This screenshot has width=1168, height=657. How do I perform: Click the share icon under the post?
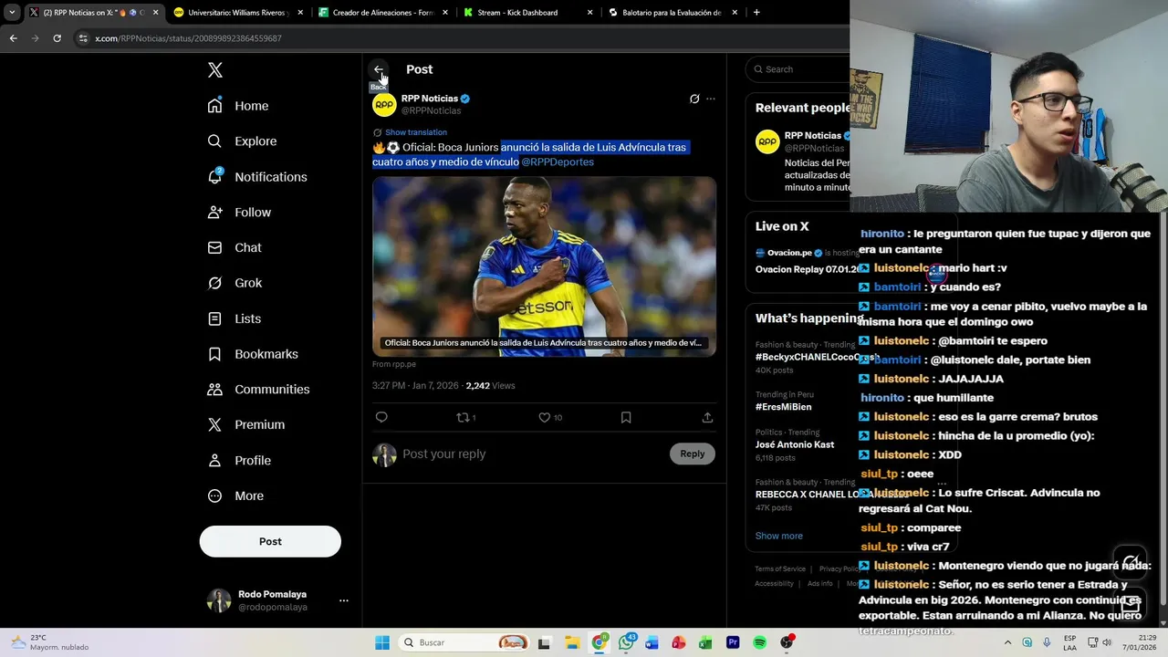(707, 417)
